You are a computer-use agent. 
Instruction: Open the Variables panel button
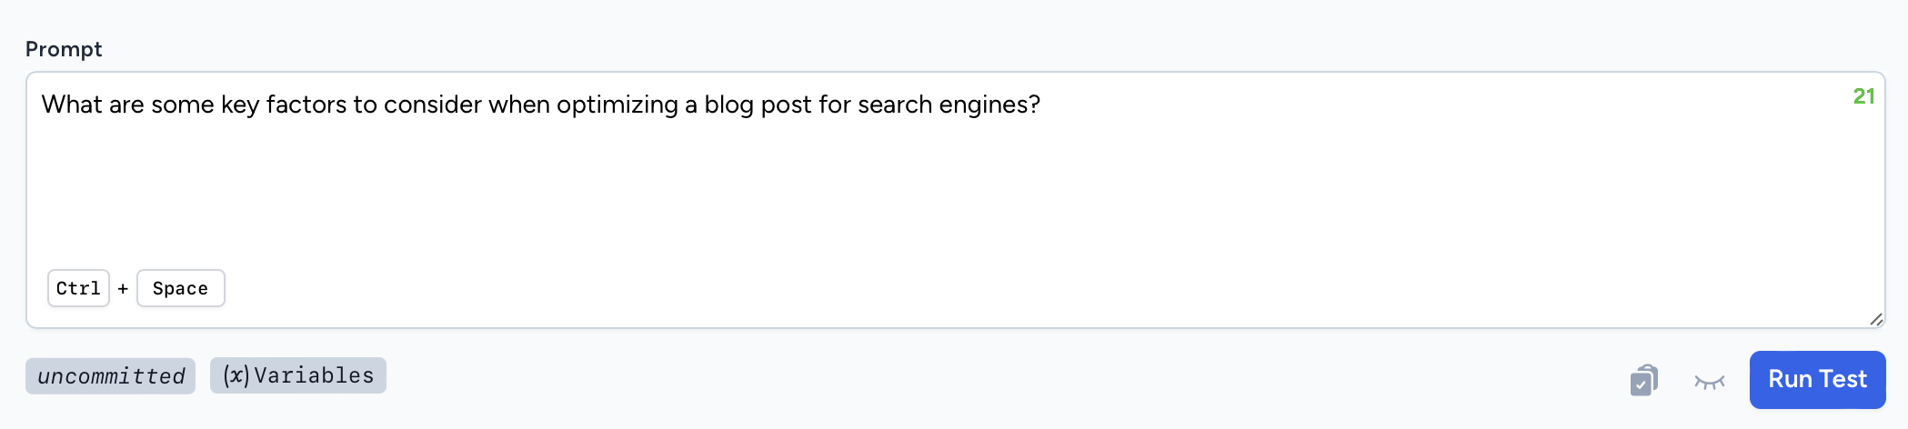tap(298, 375)
